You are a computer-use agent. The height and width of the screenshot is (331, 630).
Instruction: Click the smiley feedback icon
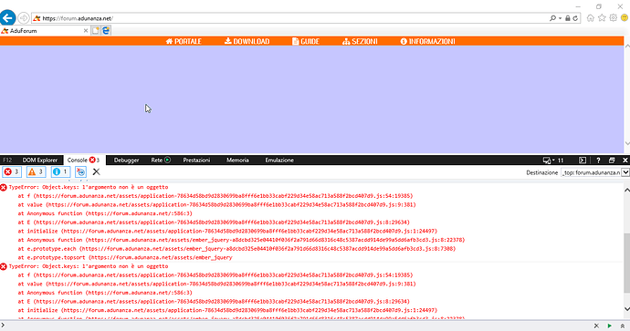(625, 18)
